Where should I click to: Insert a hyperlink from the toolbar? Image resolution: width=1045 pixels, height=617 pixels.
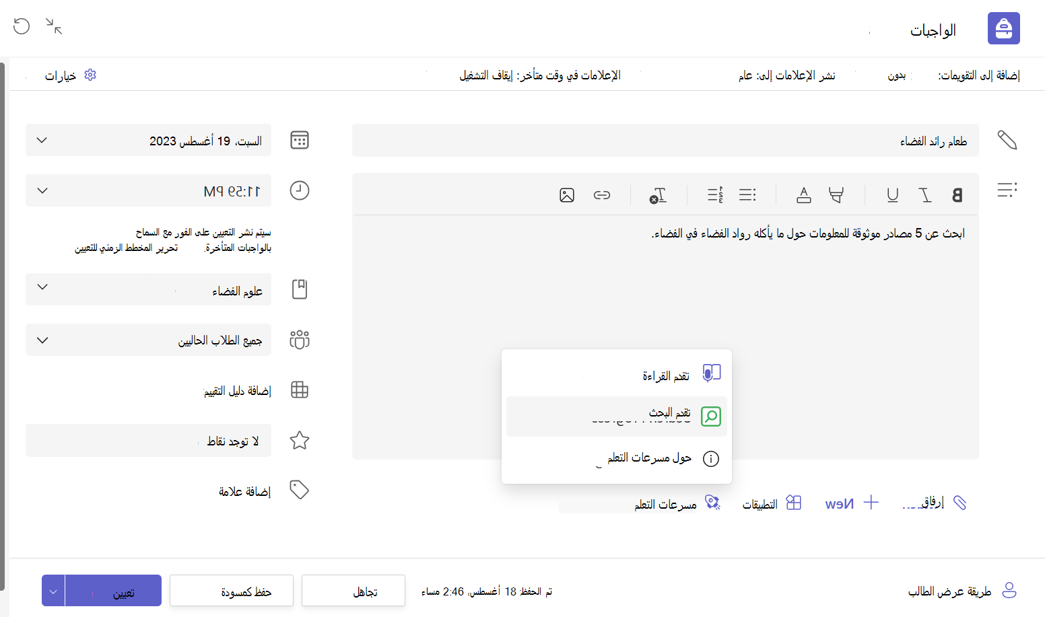[x=602, y=195]
